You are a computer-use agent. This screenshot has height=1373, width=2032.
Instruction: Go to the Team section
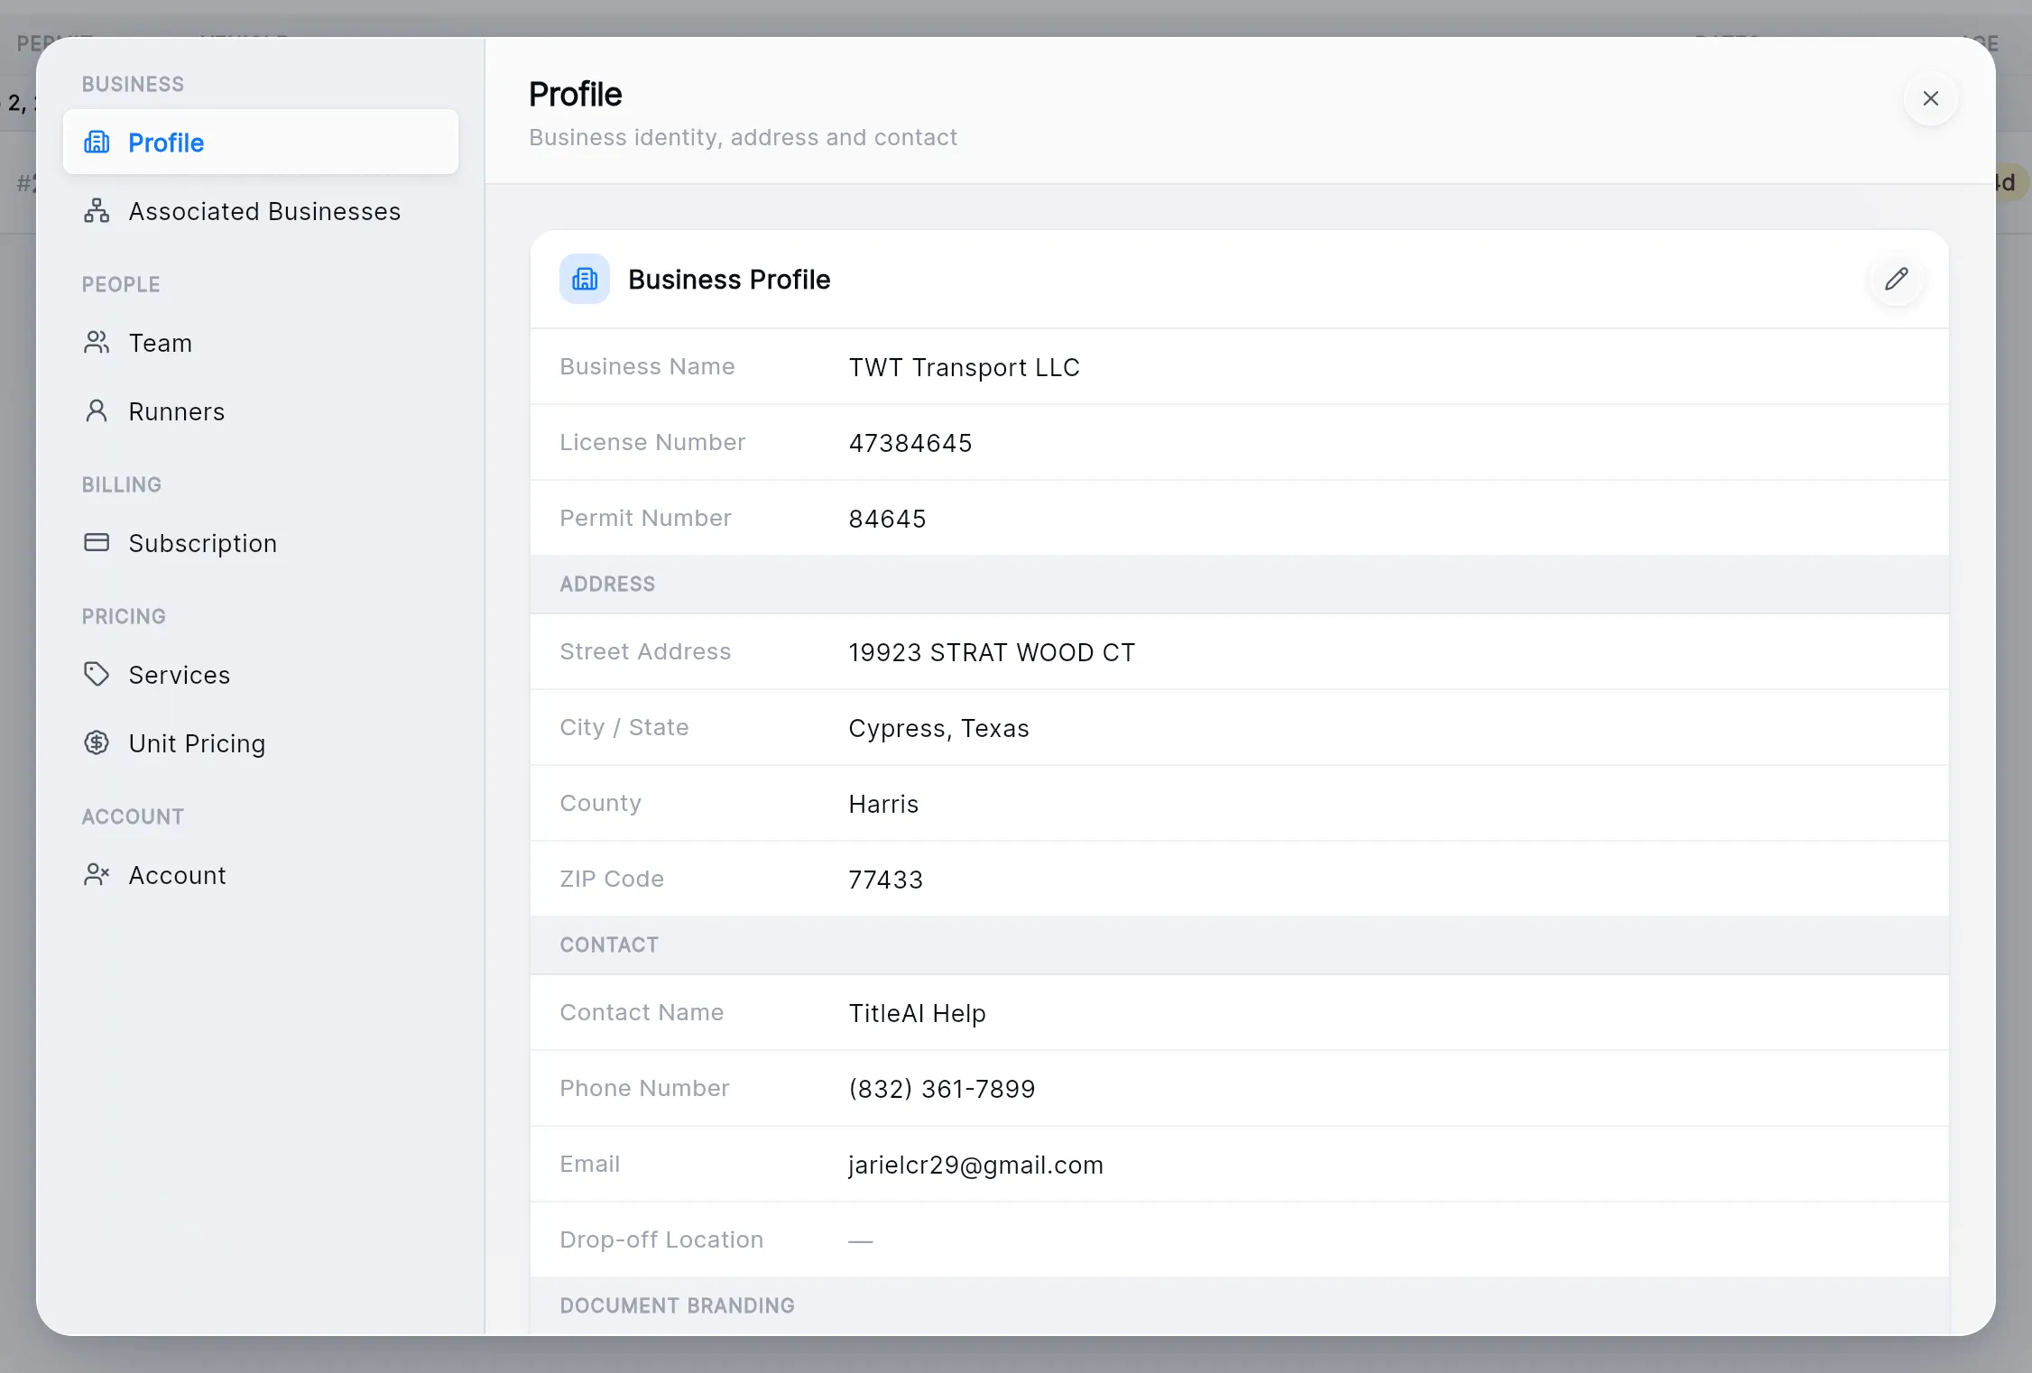[261, 343]
